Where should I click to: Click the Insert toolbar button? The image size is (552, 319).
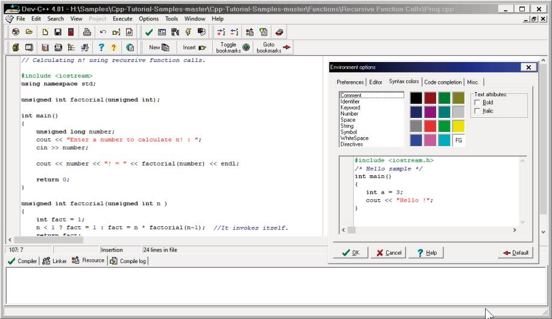pos(194,48)
